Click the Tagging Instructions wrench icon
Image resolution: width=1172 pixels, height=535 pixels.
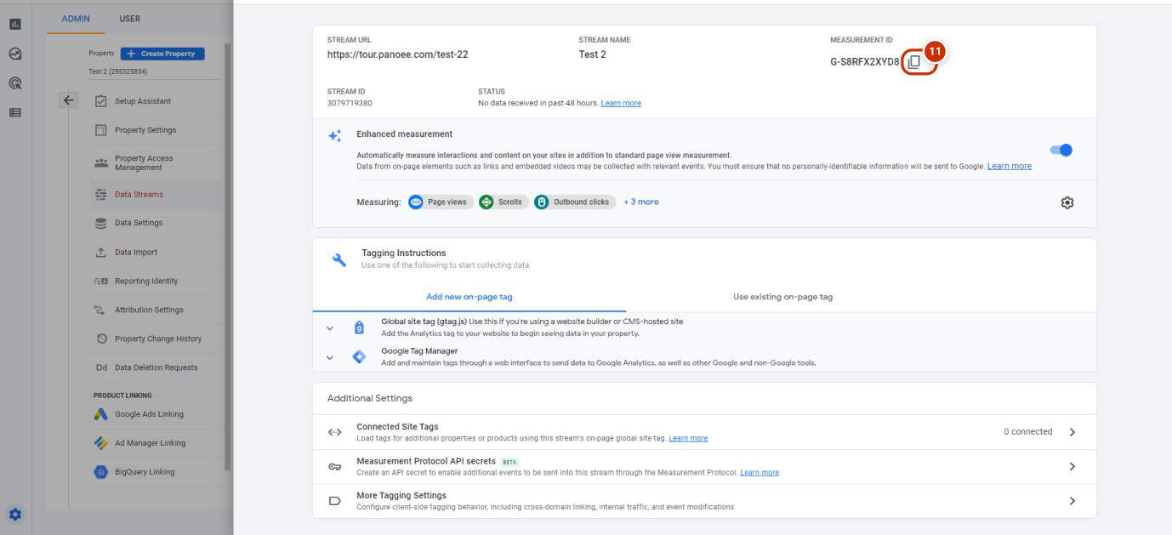click(339, 259)
